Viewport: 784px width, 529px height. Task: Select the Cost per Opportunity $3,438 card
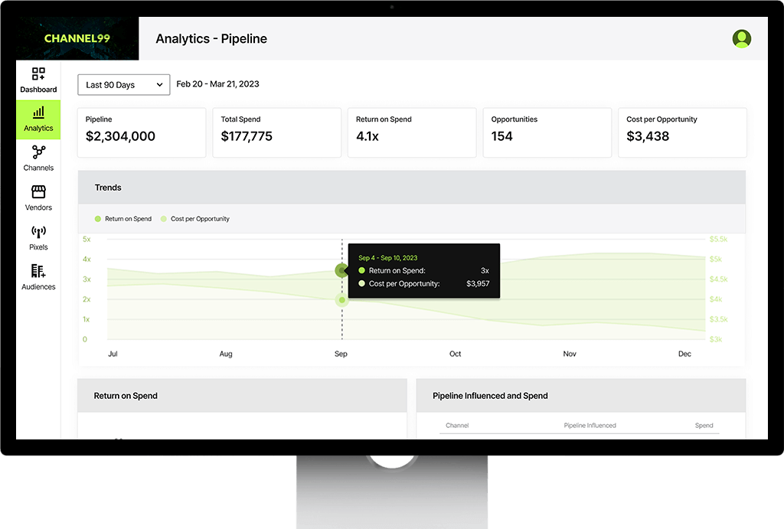(682, 132)
